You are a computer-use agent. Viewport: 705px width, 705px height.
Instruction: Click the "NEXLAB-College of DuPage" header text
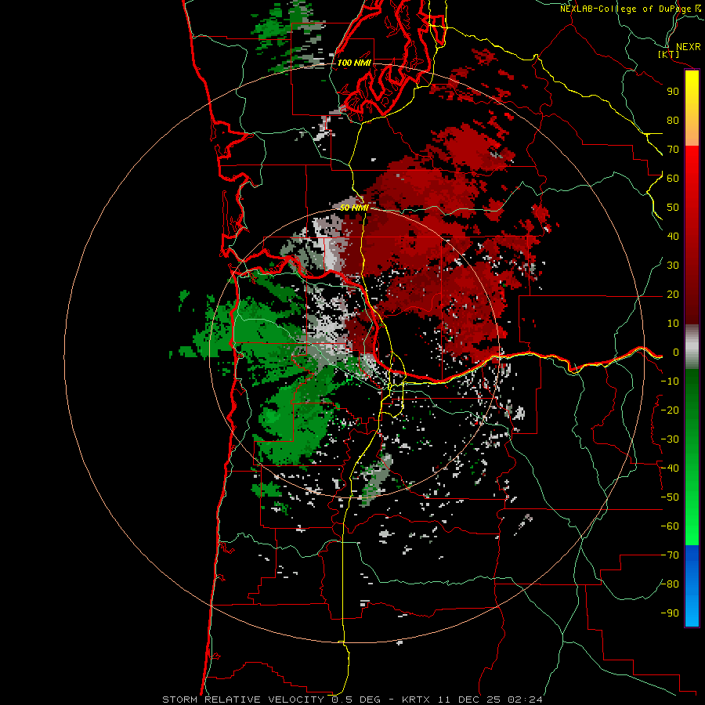[x=626, y=9]
